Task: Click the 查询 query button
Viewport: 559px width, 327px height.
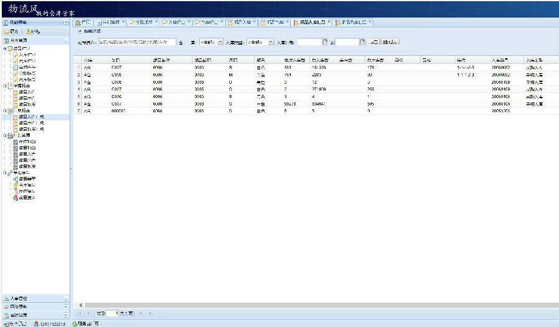Action: (373, 42)
